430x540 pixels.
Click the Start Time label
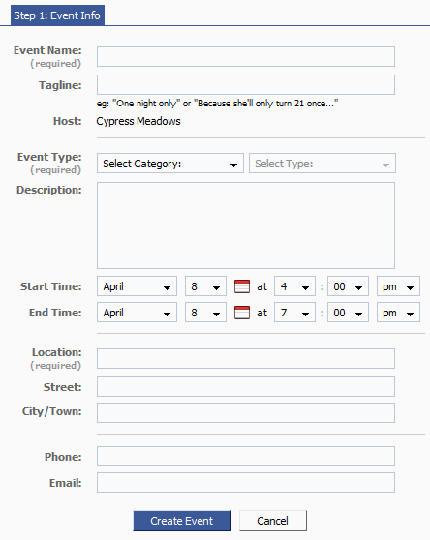pos(50,286)
